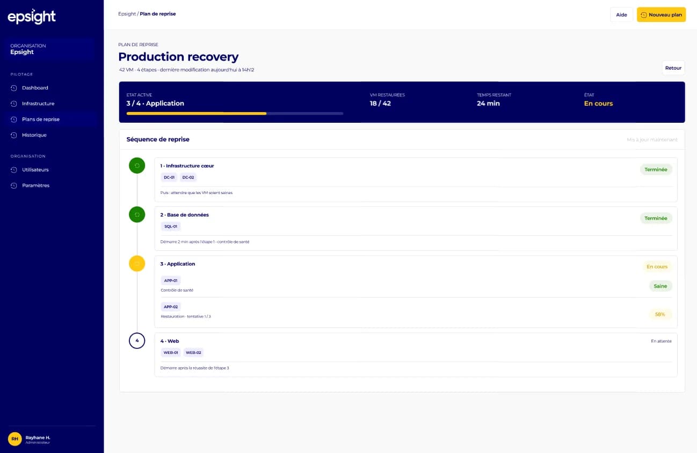Click the Saine badge for APP-01

pos(660,286)
